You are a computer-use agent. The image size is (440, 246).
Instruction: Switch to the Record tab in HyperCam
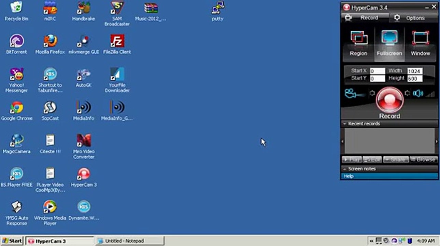[365, 18]
